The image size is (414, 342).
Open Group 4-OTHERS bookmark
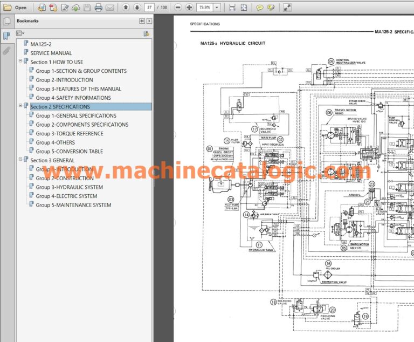(x=55, y=143)
